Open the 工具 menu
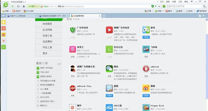This screenshot has width=208, height=111. click(180, 2)
